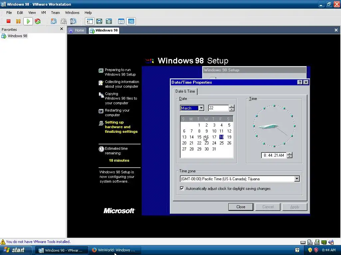Viewport: 341px width, 255px height.
Task: Click the help balloon icon in the taskbar
Action: (297, 250)
